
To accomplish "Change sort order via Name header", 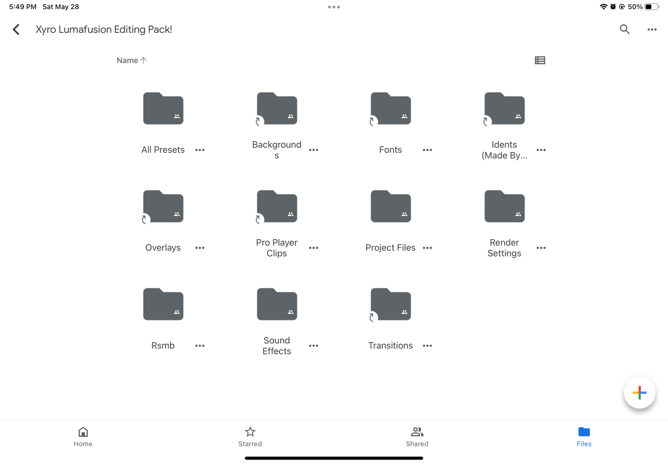I will (x=132, y=60).
